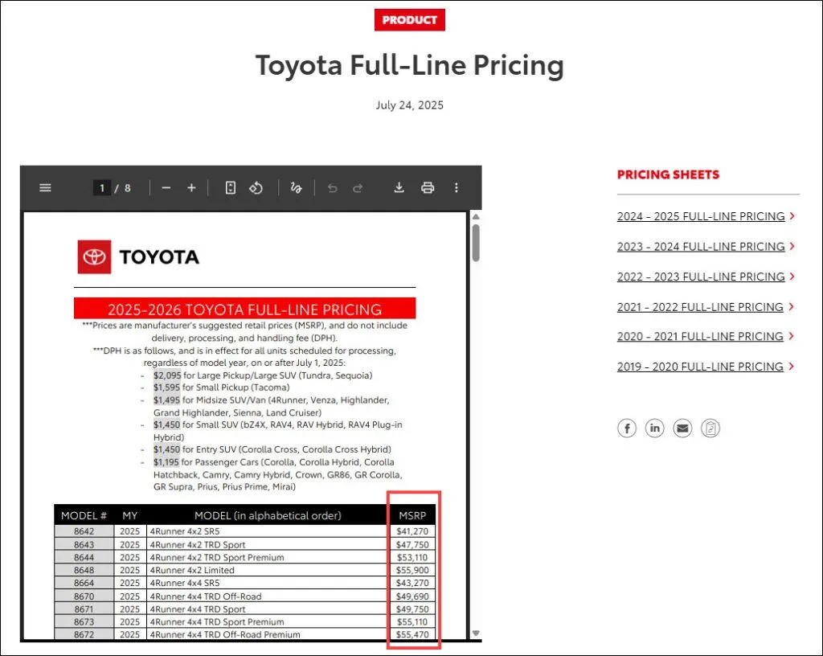
Task: Click PDF scrollbar up arrow
Action: click(x=476, y=216)
